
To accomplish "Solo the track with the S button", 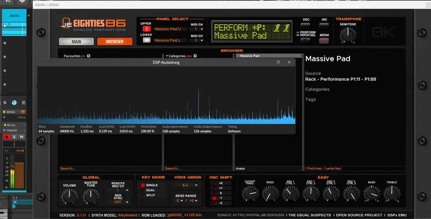I will 14,137.
